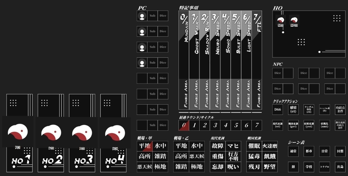Click Dice in the topmost PC row

pos(163,16)
